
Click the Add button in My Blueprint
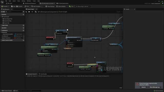(3, 12)
